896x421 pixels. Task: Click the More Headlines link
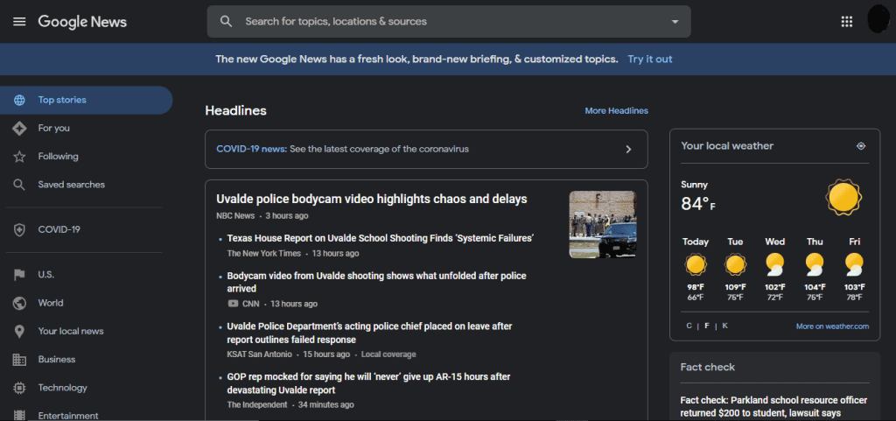tap(617, 111)
